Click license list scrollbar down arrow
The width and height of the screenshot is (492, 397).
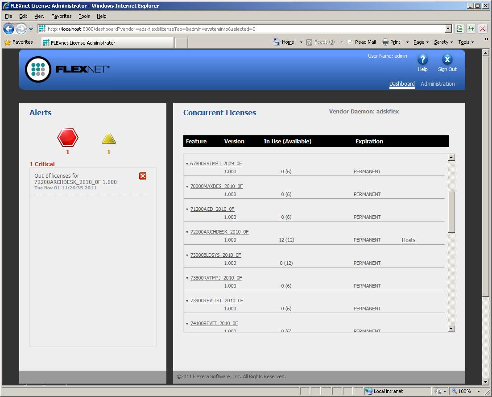pyautogui.click(x=451, y=329)
